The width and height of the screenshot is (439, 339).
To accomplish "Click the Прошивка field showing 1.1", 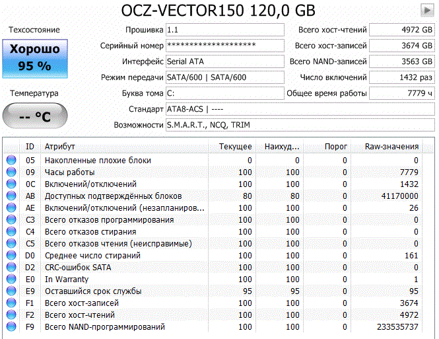I will coord(225,30).
